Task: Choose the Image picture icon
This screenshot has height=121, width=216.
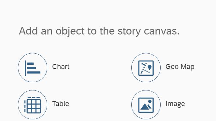Action: 146,105
